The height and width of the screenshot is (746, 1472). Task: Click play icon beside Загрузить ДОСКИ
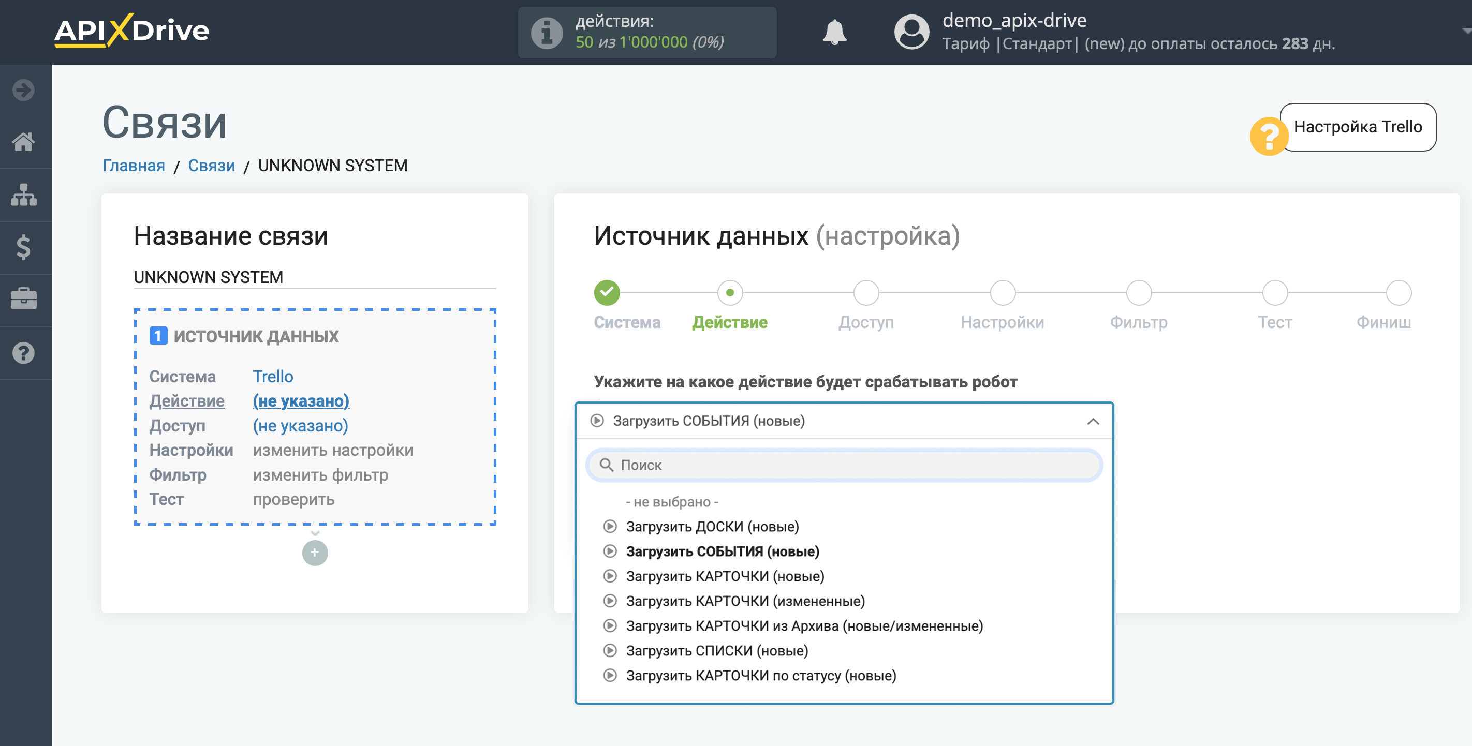(x=610, y=527)
